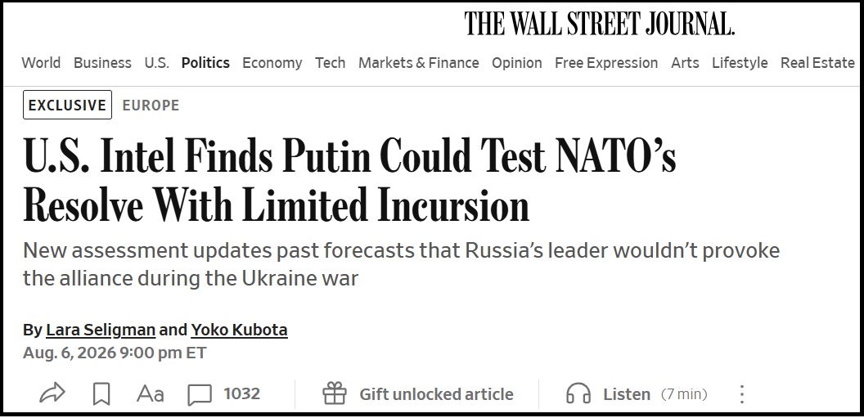
Task: Open the comments bubble icon
Action: [x=200, y=395]
